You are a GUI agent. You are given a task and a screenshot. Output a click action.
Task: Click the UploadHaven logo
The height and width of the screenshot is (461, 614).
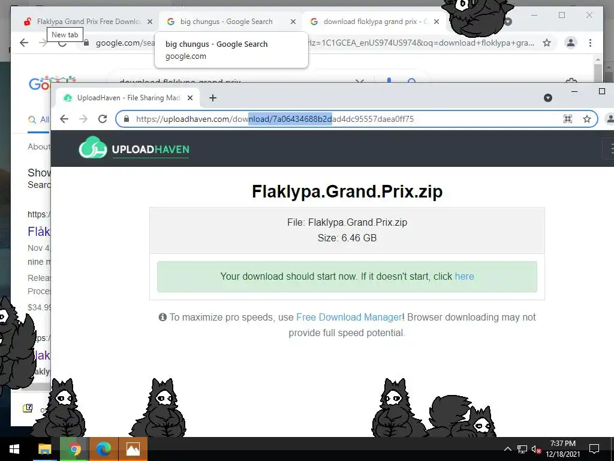click(134, 148)
